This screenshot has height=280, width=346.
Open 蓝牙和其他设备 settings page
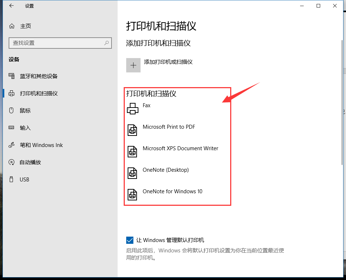pos(39,76)
